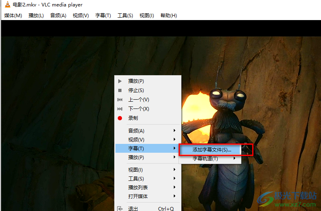
Task: Click the VLC cone icon in title bar
Action: point(8,4)
